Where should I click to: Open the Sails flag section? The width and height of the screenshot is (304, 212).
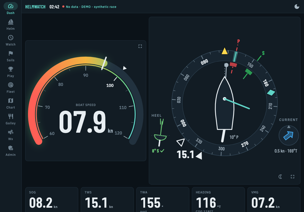[x=10, y=56]
